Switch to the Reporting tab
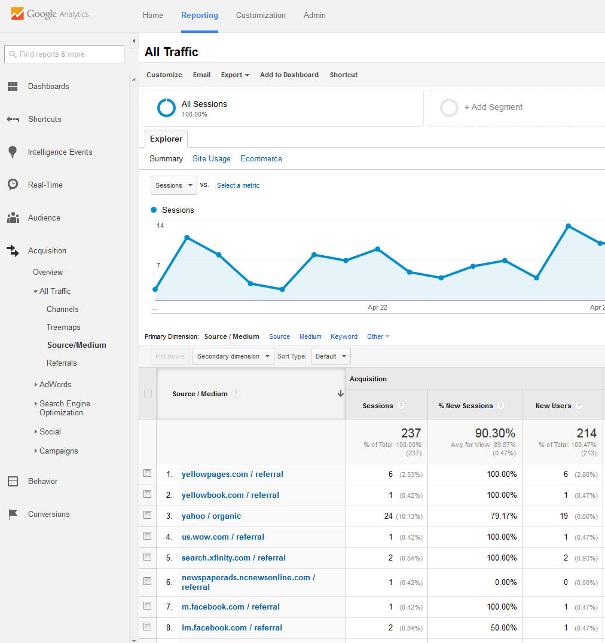Screen dimensions: 605x643 (200, 15)
